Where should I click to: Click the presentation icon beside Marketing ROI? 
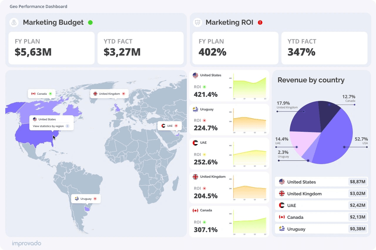(197, 22)
